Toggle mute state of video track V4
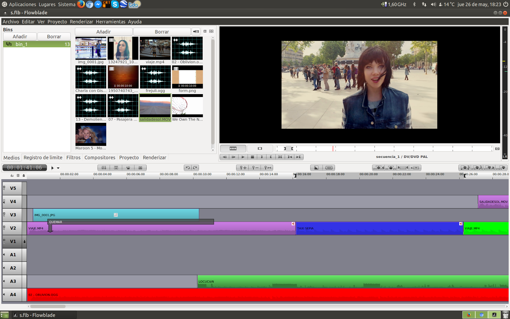Screen dimensions: 510x319 tap(4, 201)
